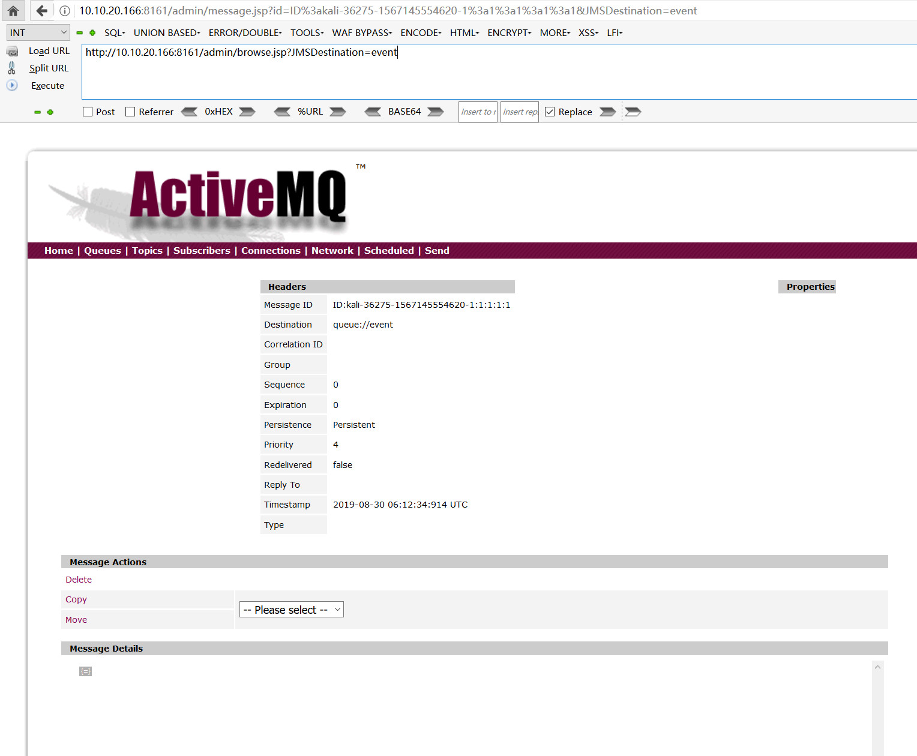Click the Load URL button label

coord(49,51)
